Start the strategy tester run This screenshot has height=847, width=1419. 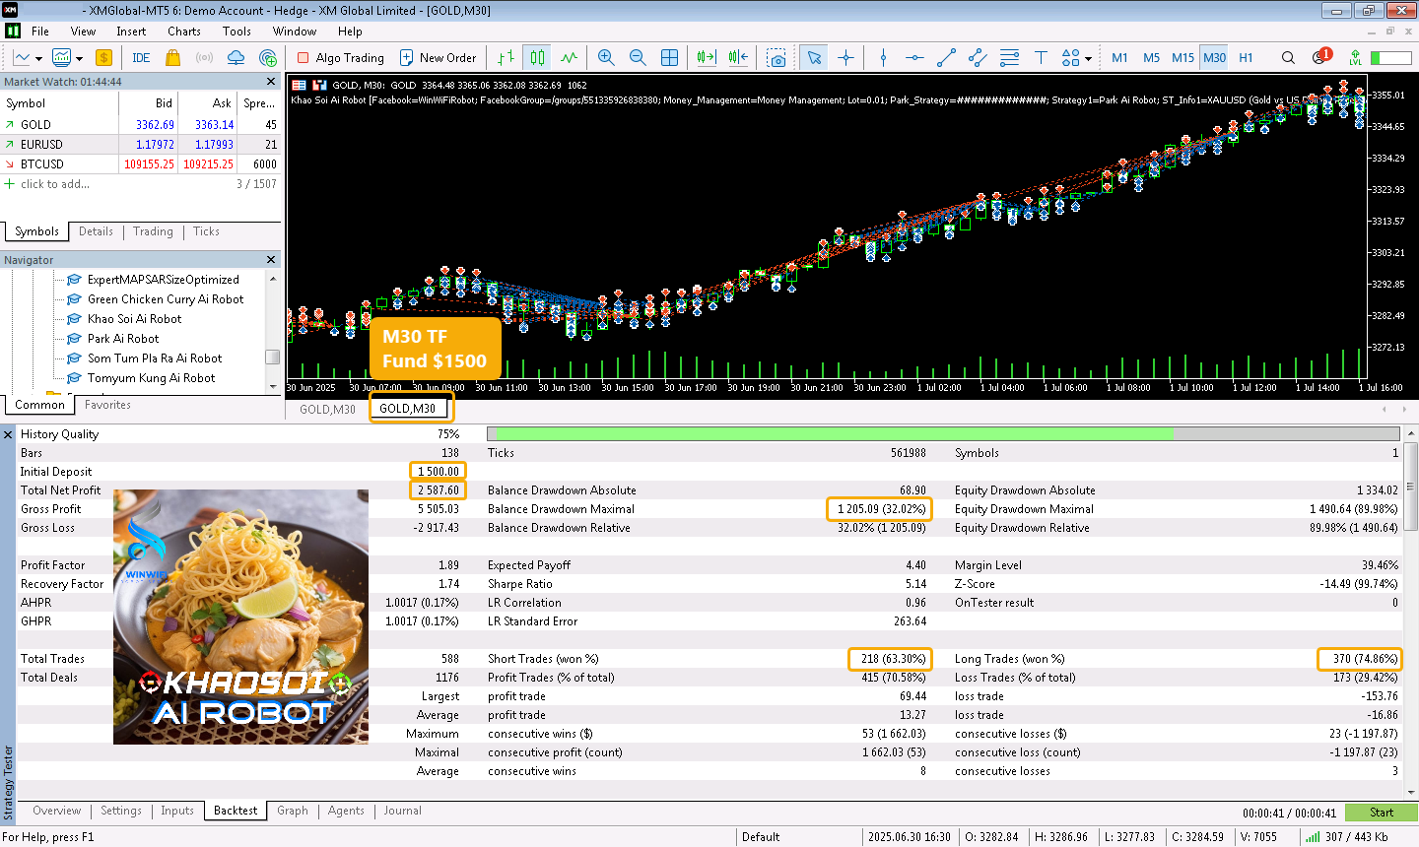pos(1381,813)
